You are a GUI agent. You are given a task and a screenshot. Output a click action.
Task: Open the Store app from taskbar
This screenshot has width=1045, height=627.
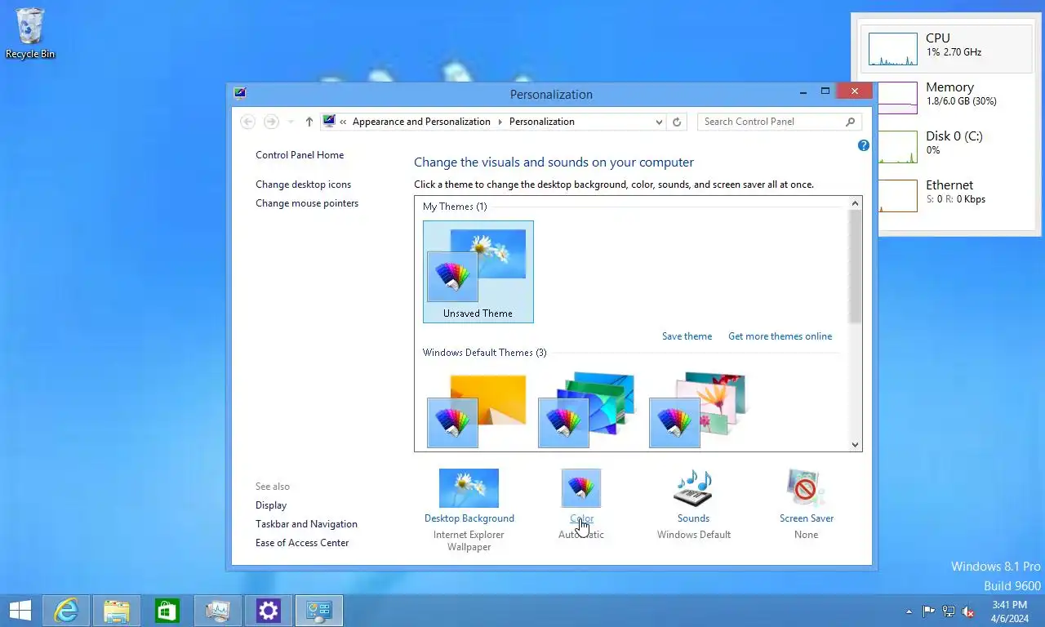[167, 610]
